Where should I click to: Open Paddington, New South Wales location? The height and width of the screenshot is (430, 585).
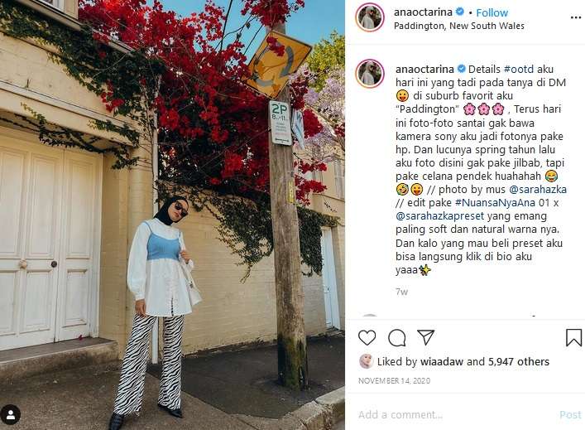(x=459, y=26)
